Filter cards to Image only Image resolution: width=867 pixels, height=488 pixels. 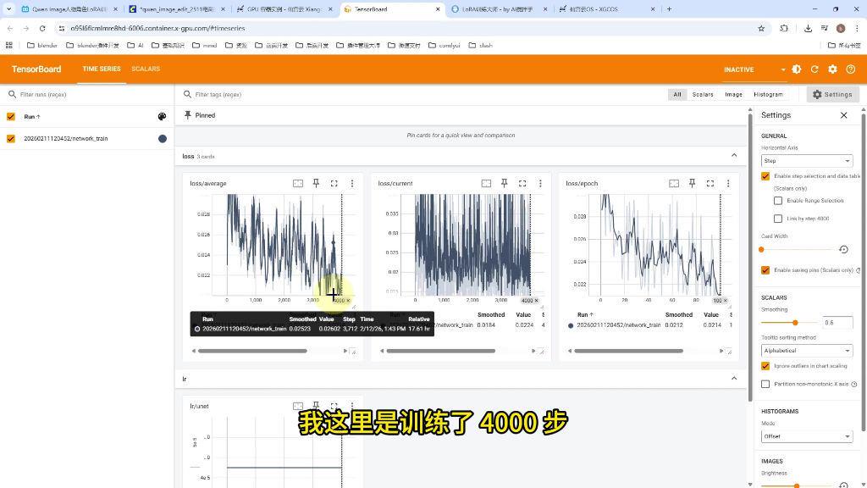734,95
